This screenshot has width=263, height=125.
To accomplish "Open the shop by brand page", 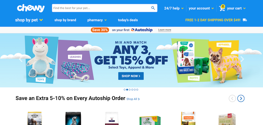I will click(65, 20).
